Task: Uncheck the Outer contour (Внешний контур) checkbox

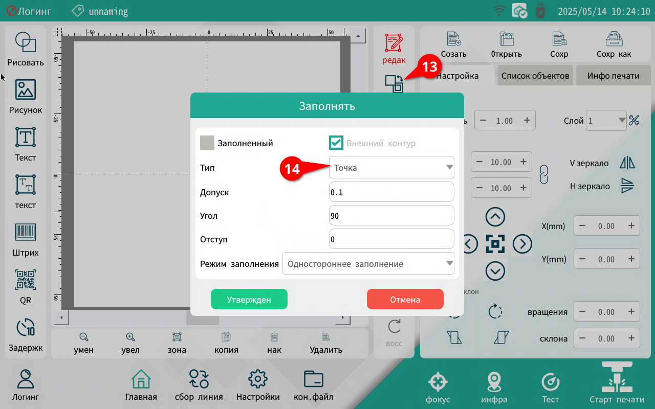Action: [336, 143]
